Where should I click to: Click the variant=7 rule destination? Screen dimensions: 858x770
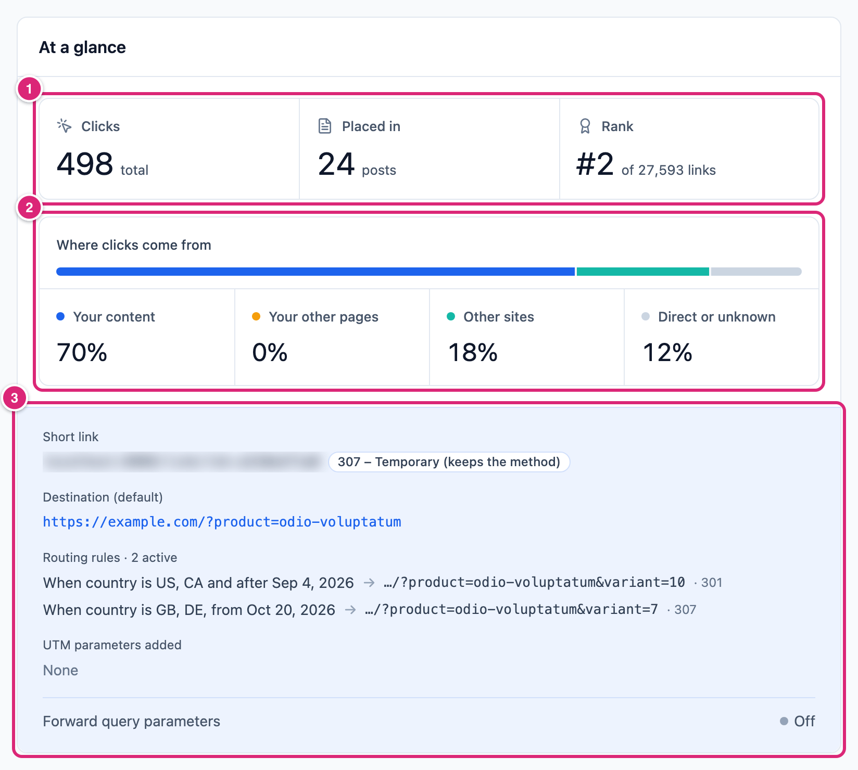click(511, 609)
